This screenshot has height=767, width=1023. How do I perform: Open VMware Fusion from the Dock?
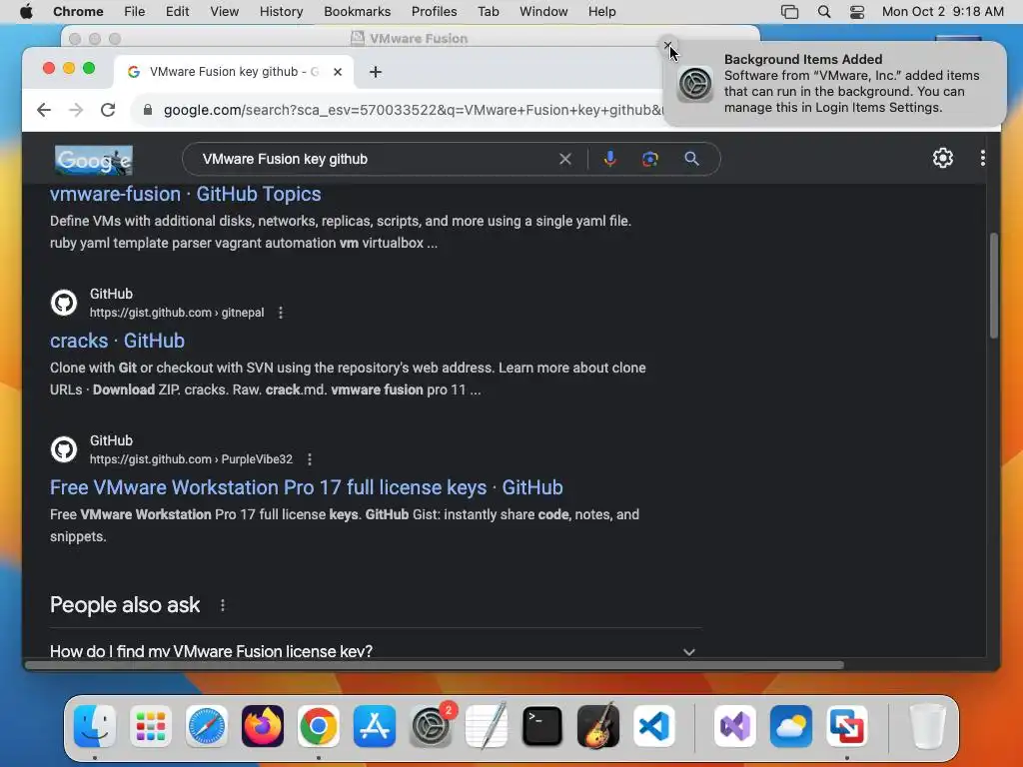coord(847,726)
